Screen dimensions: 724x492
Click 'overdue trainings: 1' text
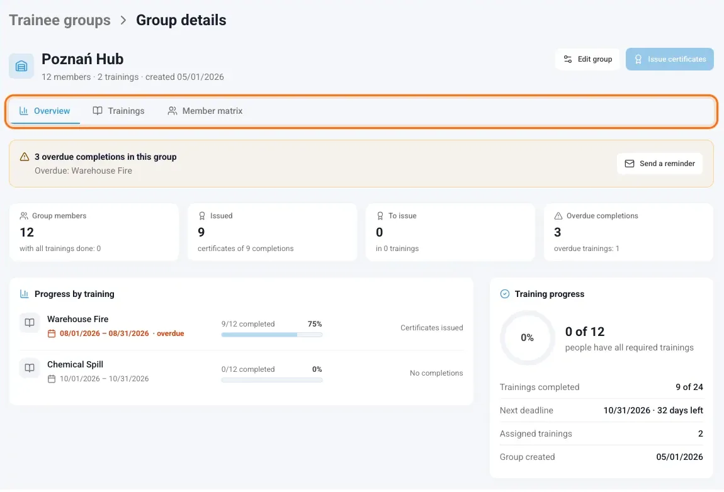(x=586, y=249)
